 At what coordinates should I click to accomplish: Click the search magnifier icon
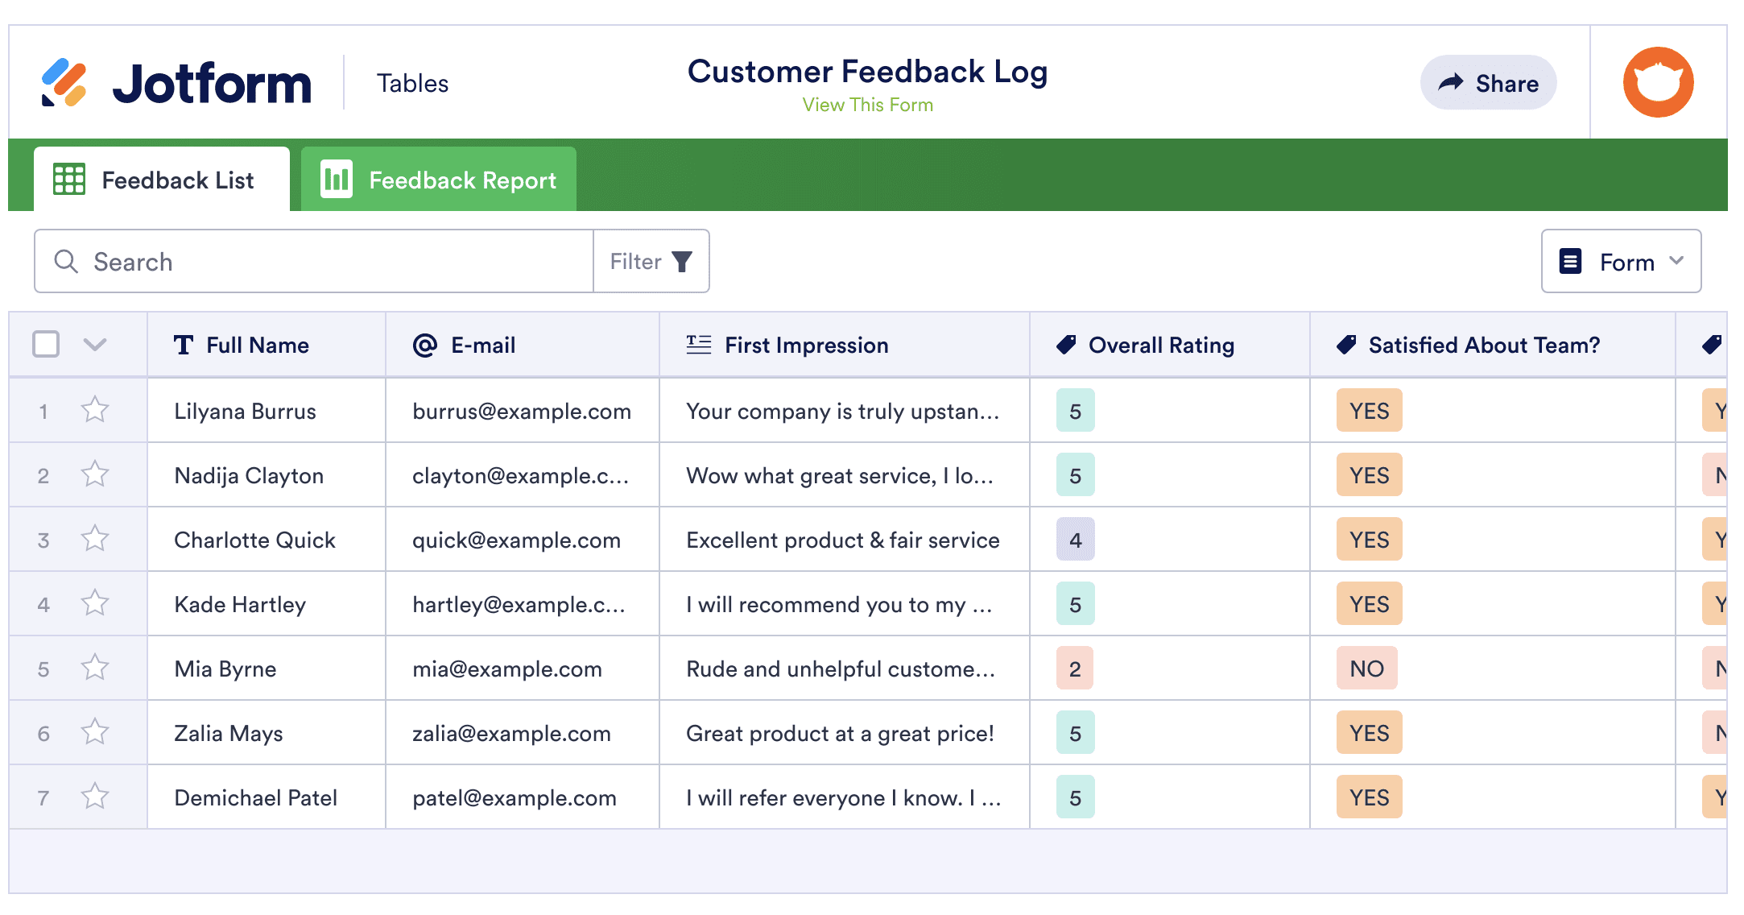point(66,262)
